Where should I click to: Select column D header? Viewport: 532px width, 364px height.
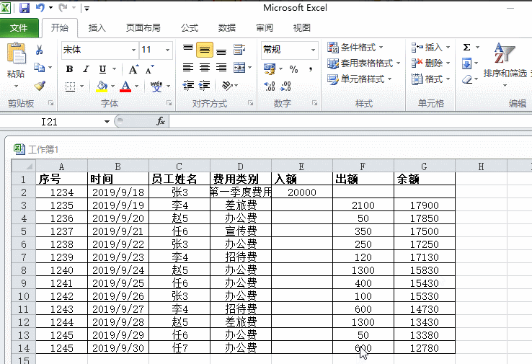point(241,167)
